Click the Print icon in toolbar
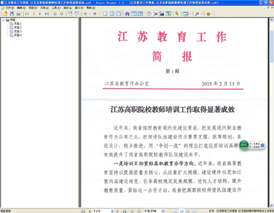The width and height of the screenshot is (274, 213). [19, 14]
